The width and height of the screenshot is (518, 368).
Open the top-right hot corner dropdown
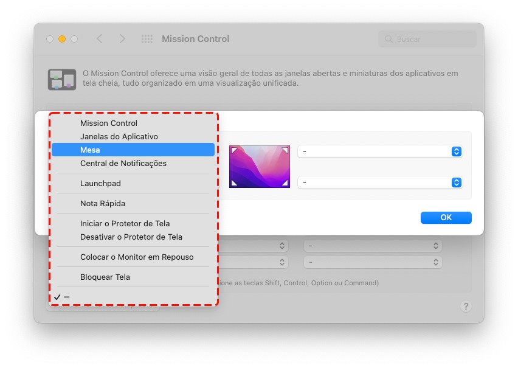[x=380, y=151]
